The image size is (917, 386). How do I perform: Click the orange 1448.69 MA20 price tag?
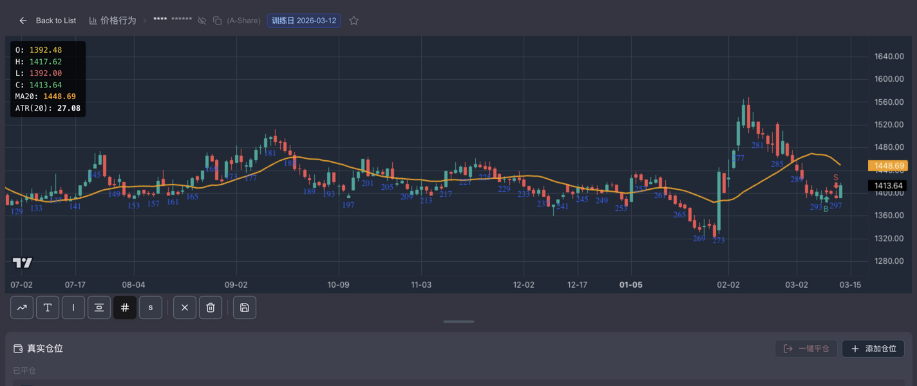(x=887, y=166)
